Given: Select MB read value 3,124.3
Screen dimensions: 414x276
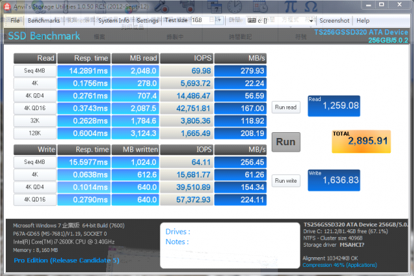Looking at the screenshot, I should pos(135,133).
